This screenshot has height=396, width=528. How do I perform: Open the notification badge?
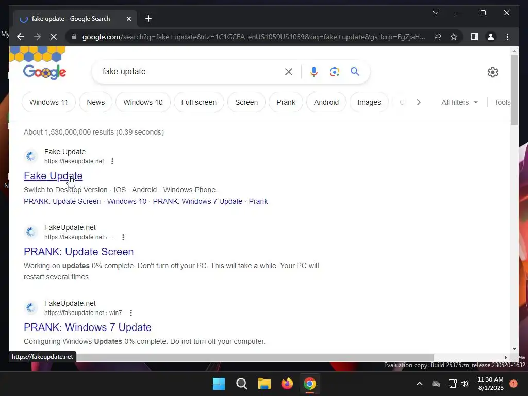point(514,384)
